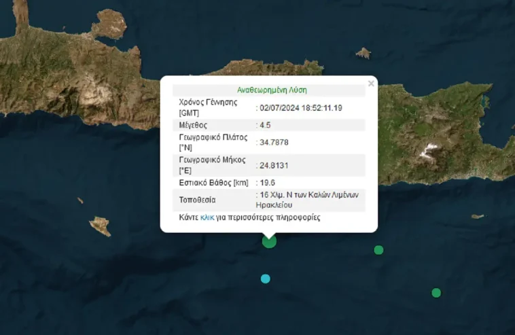Click the 'Εστιακό Βάθος [km]' label
The height and width of the screenshot is (335, 515).
[x=213, y=183]
